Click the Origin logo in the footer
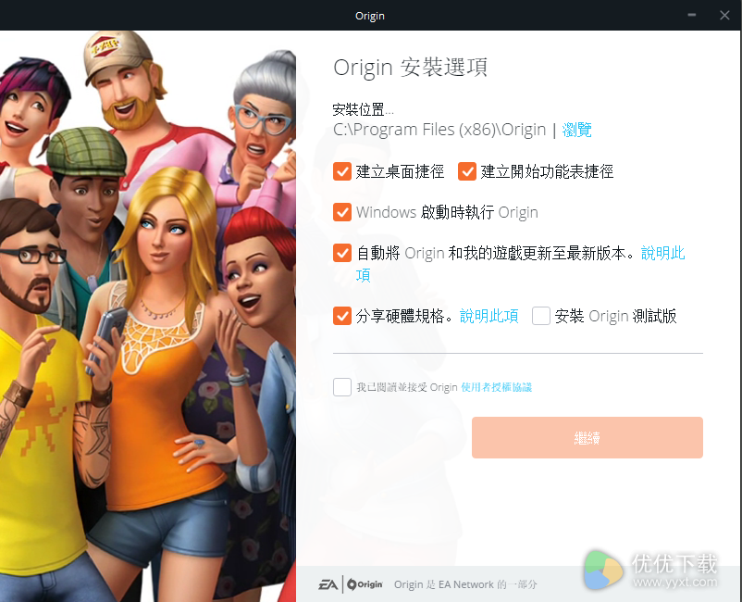Viewport: 742px width, 602px height. pyautogui.click(x=365, y=584)
